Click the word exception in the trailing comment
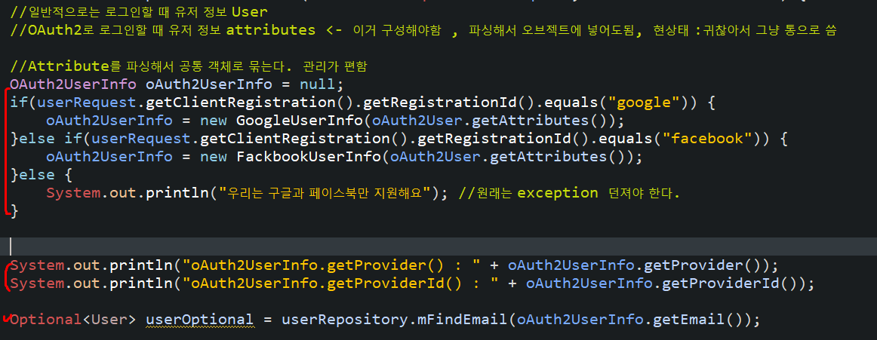877x340 pixels. coord(558,192)
